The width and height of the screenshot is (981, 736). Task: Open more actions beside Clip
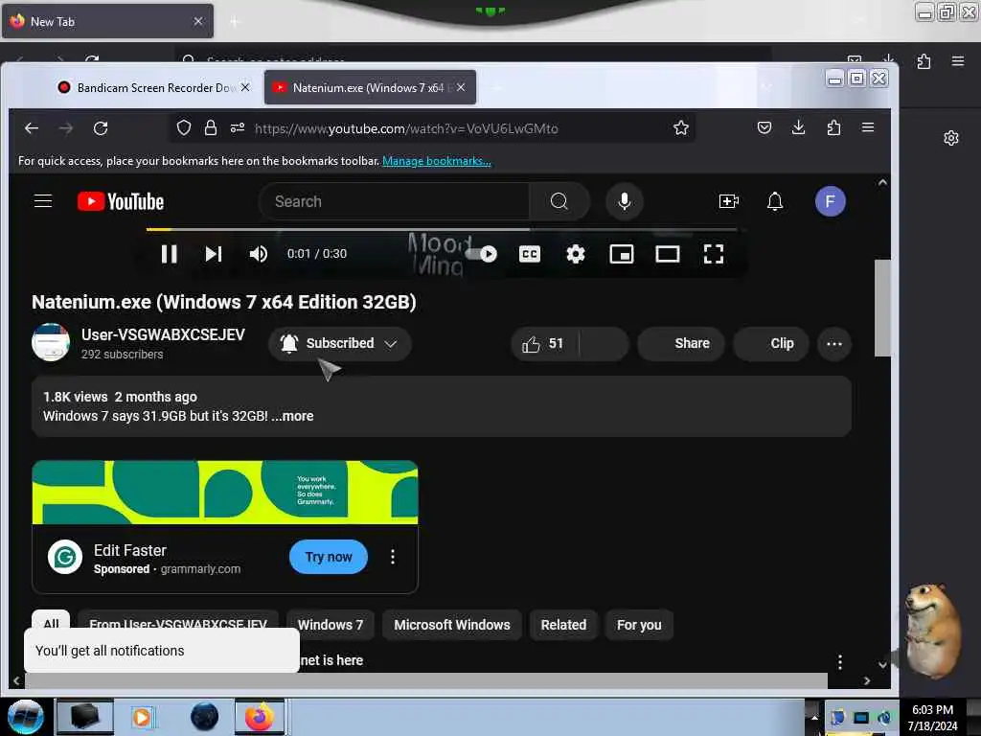click(x=834, y=344)
